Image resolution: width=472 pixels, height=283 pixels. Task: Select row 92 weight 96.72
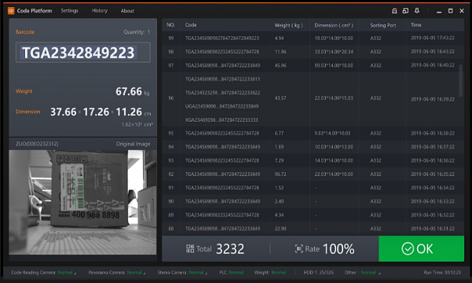point(280,175)
